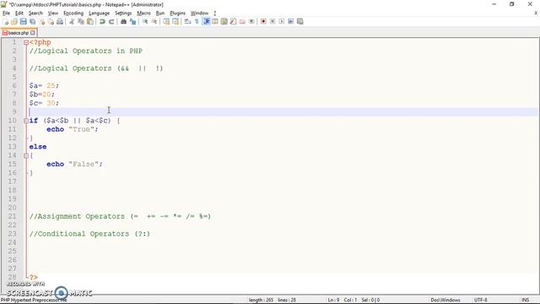
Task: Show the Document Map panel icon
Action: point(224,21)
